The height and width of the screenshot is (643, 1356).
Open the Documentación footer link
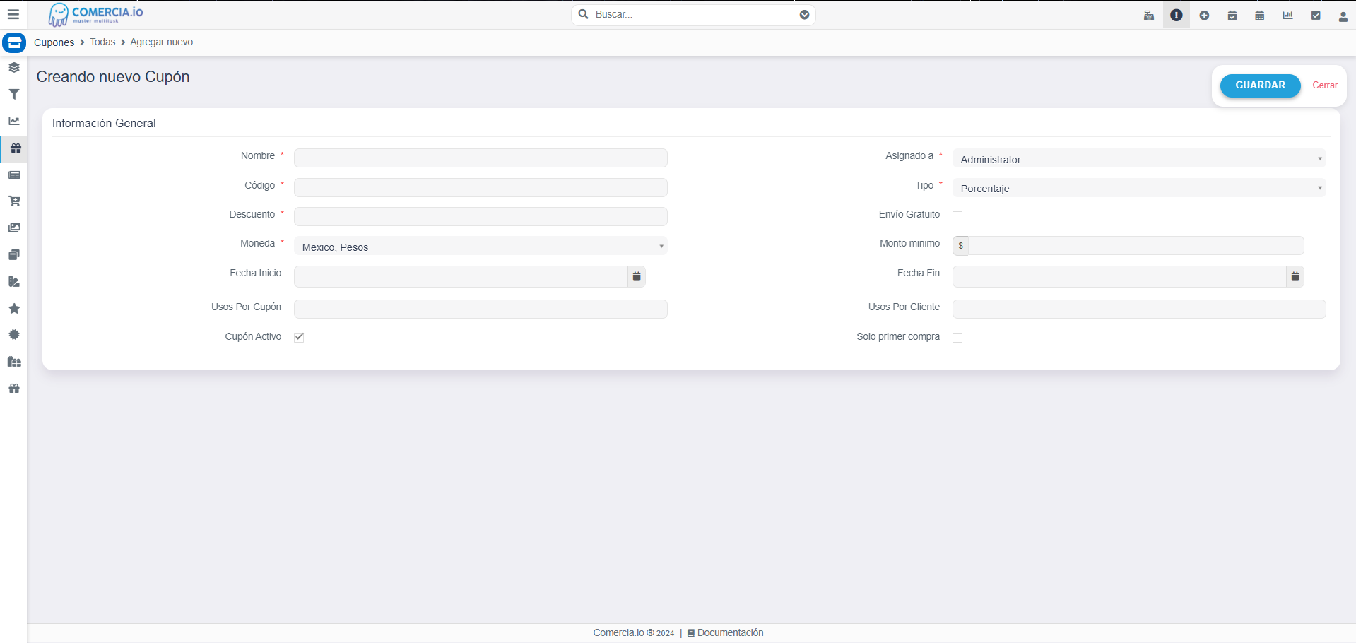tap(726, 633)
